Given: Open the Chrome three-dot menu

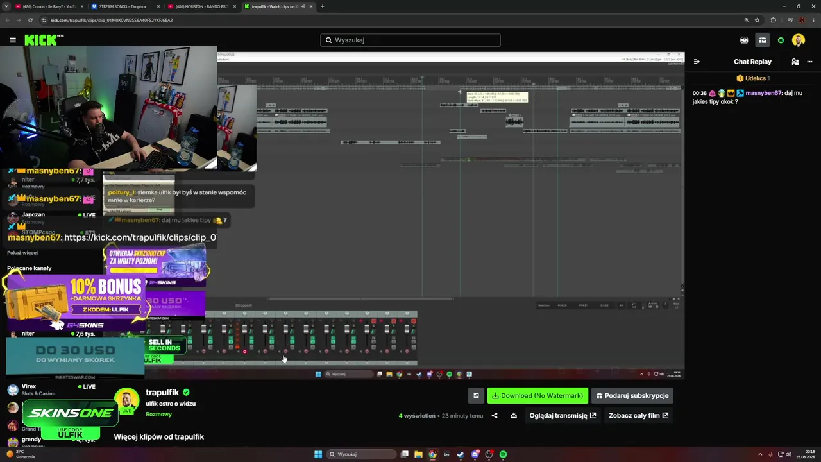Looking at the screenshot, I should [x=813, y=20].
